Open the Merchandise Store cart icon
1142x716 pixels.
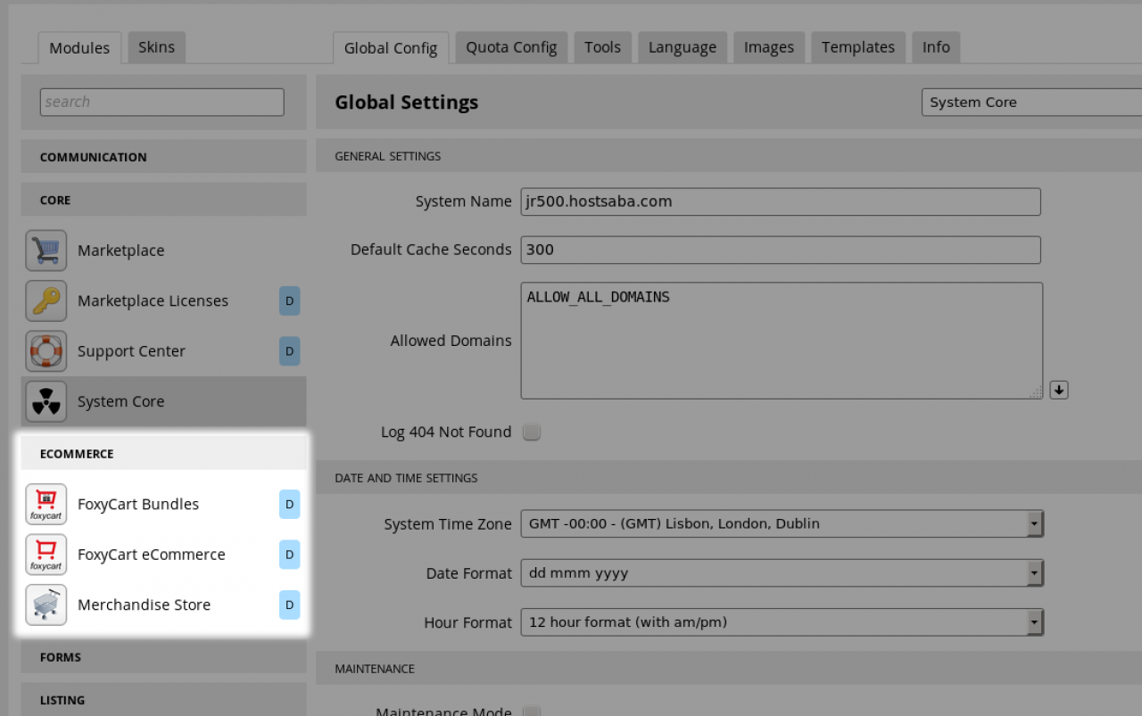point(46,605)
